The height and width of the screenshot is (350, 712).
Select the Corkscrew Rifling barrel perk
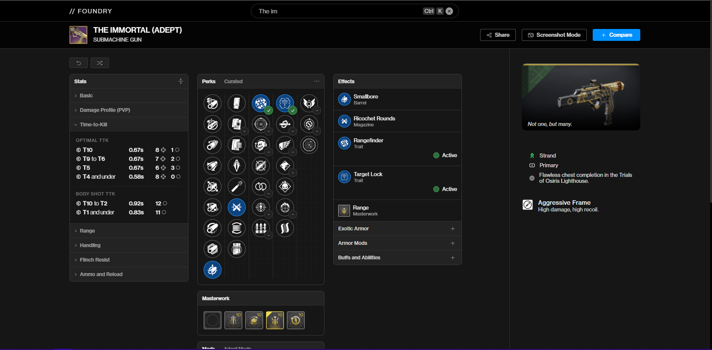click(x=213, y=145)
